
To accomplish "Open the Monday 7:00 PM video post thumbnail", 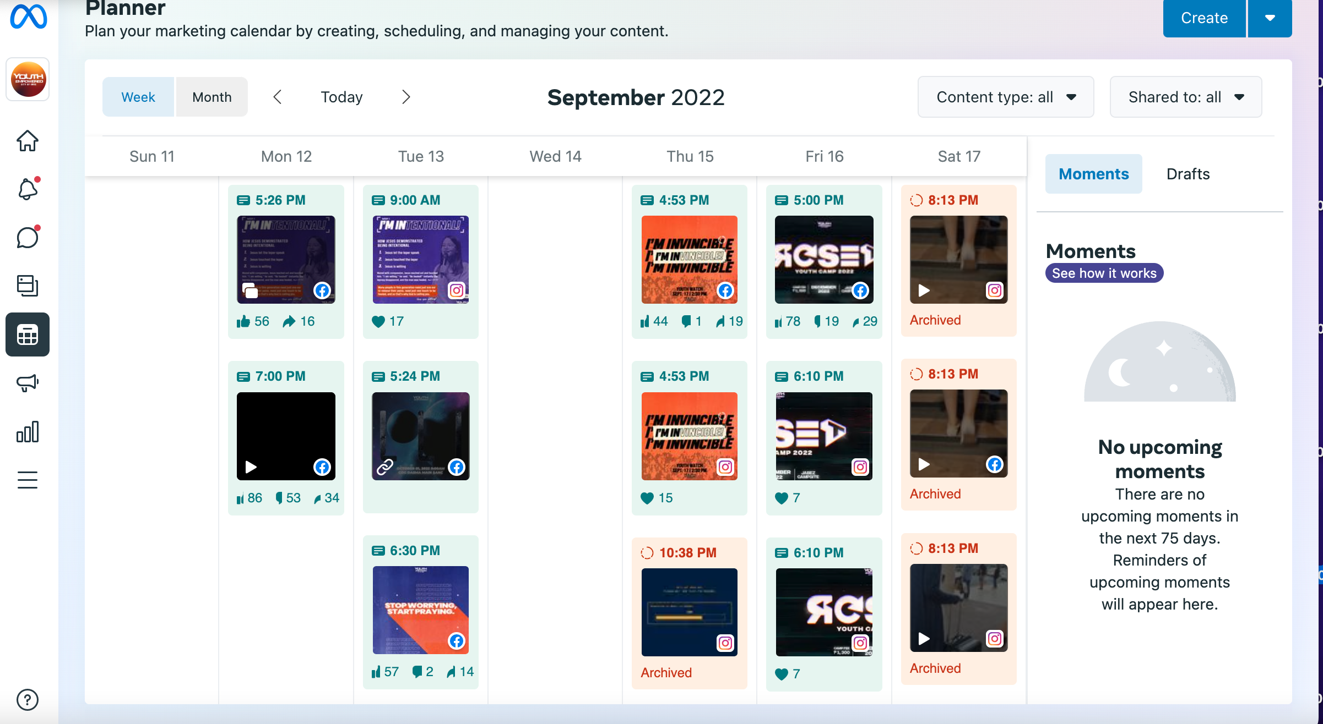I will [286, 436].
